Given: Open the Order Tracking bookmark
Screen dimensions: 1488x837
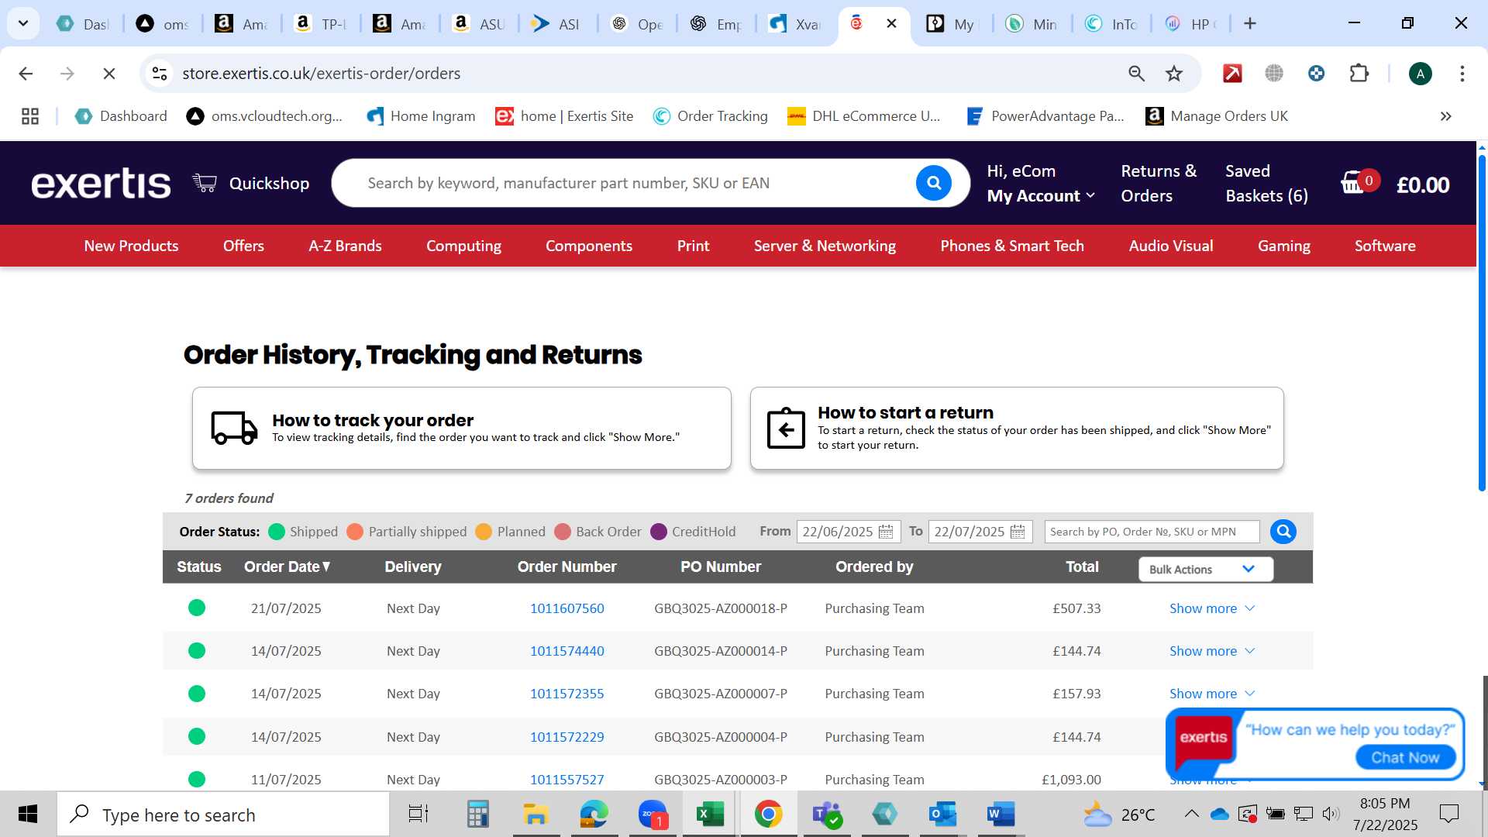Looking at the screenshot, I should (x=710, y=116).
